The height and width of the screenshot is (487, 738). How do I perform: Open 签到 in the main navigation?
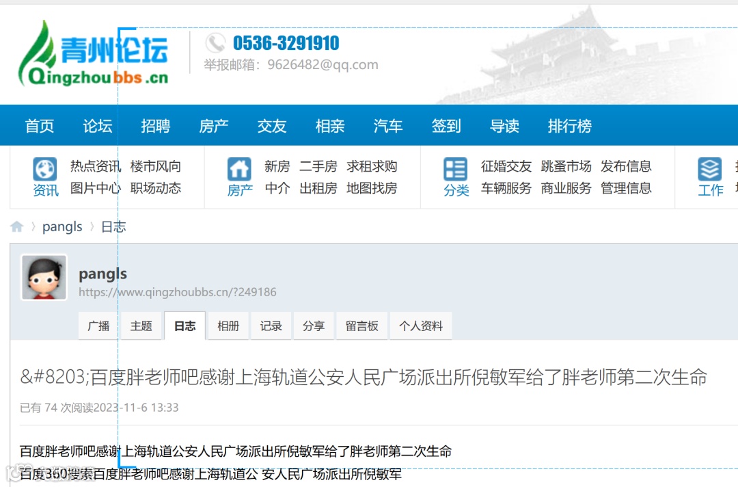tap(446, 126)
